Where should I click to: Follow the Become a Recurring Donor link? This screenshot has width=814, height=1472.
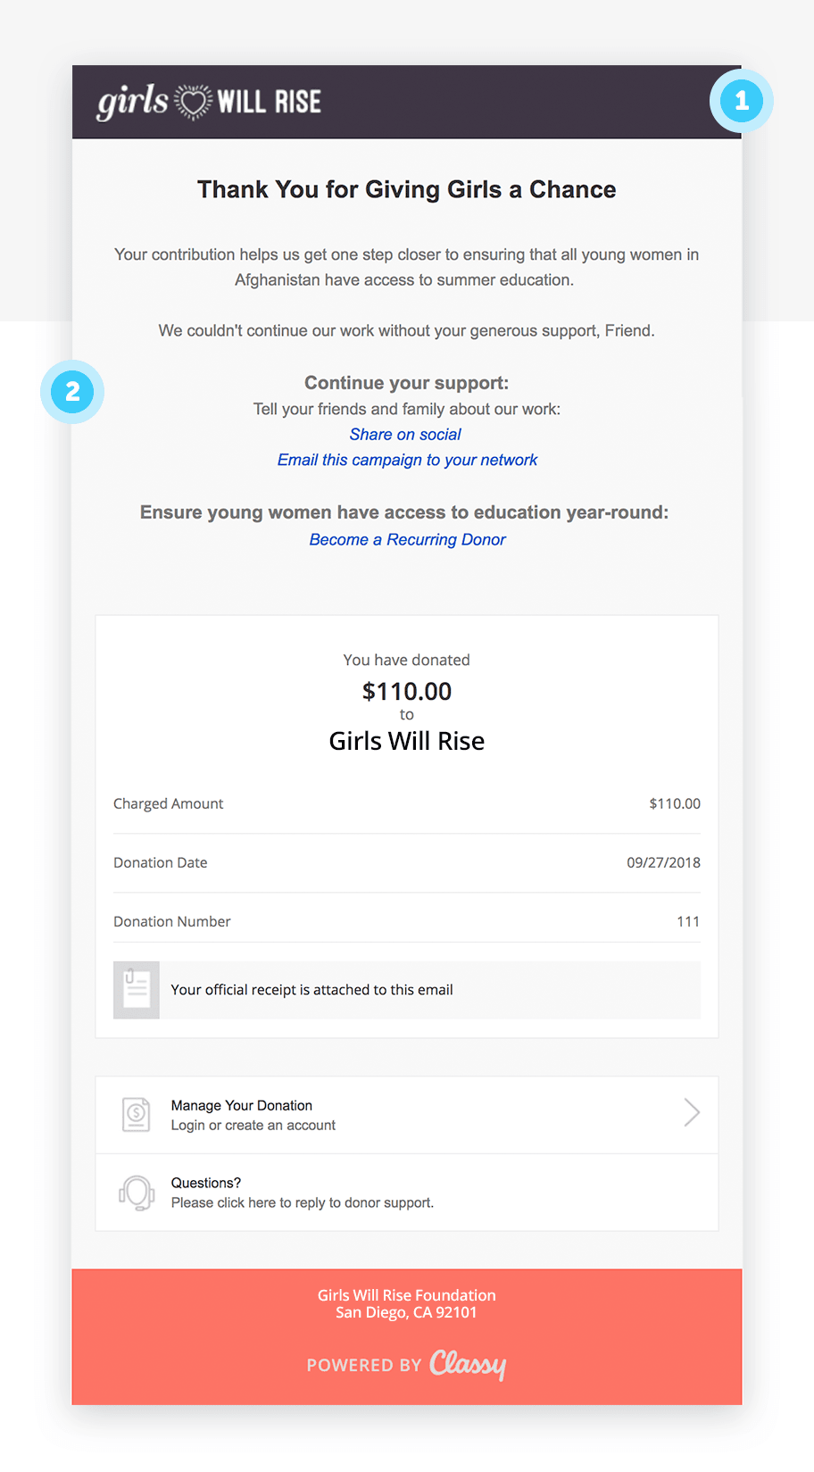(x=407, y=540)
